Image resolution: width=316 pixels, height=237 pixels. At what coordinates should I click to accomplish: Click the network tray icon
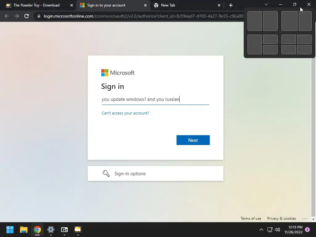click(x=270, y=230)
